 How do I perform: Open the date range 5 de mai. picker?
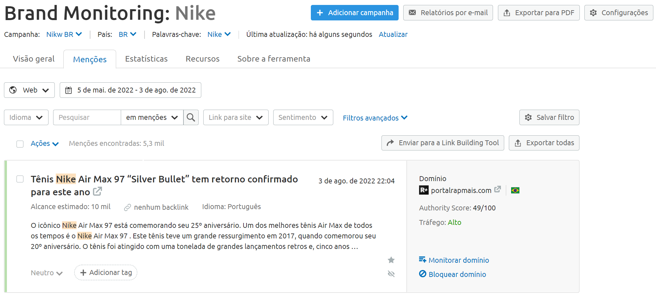(x=130, y=90)
